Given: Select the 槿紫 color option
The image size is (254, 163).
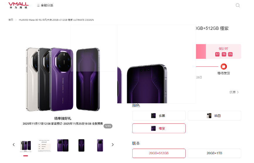Looking at the screenshot, I should [159, 128].
